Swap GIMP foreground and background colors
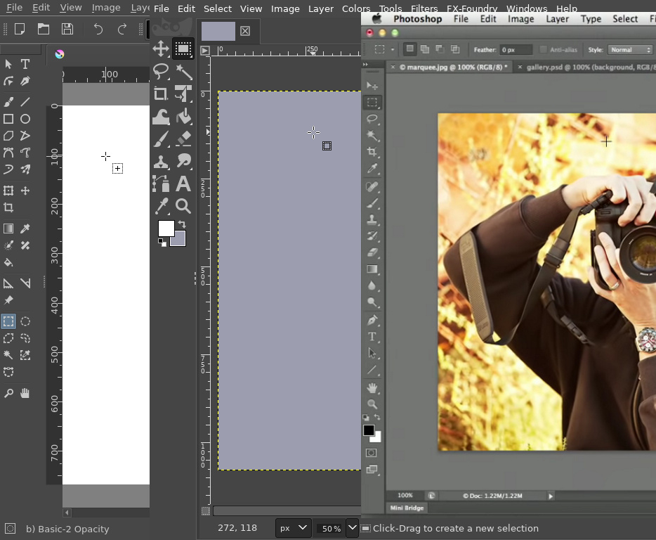The height and width of the screenshot is (540, 656). click(x=182, y=224)
